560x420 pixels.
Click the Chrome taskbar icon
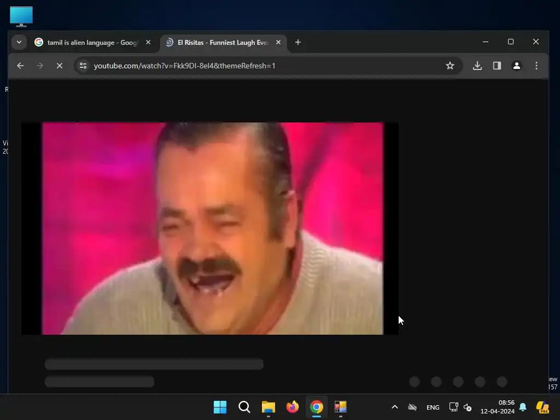tap(317, 407)
